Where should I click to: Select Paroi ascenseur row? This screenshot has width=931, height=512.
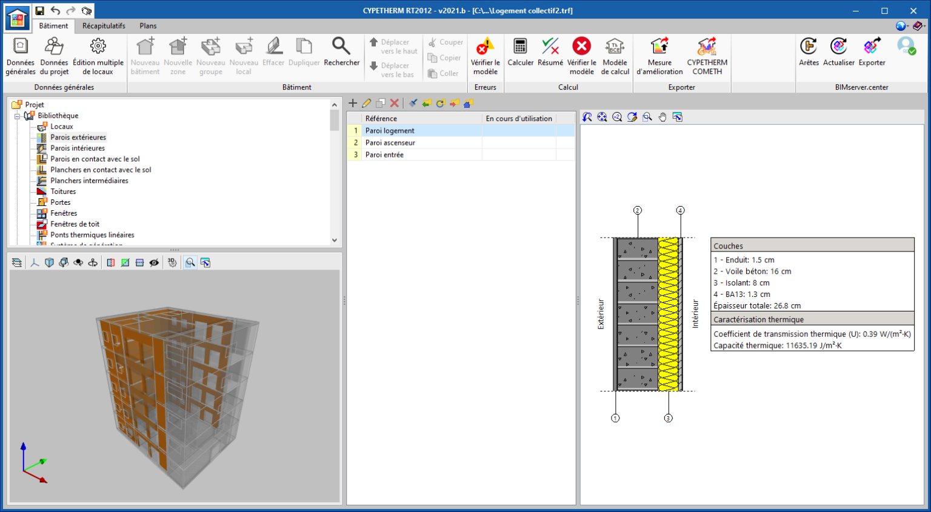click(390, 143)
